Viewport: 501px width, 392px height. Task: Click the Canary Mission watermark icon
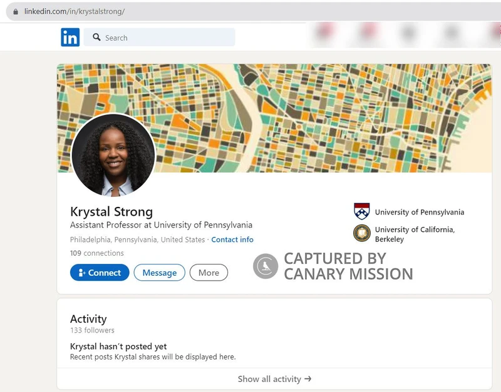pyautogui.click(x=265, y=264)
